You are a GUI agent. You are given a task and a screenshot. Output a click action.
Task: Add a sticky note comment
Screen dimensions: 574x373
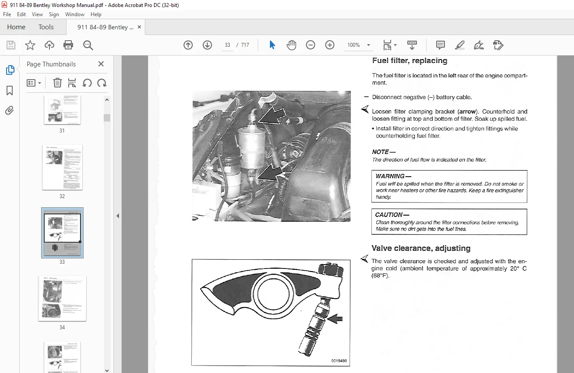(x=441, y=45)
